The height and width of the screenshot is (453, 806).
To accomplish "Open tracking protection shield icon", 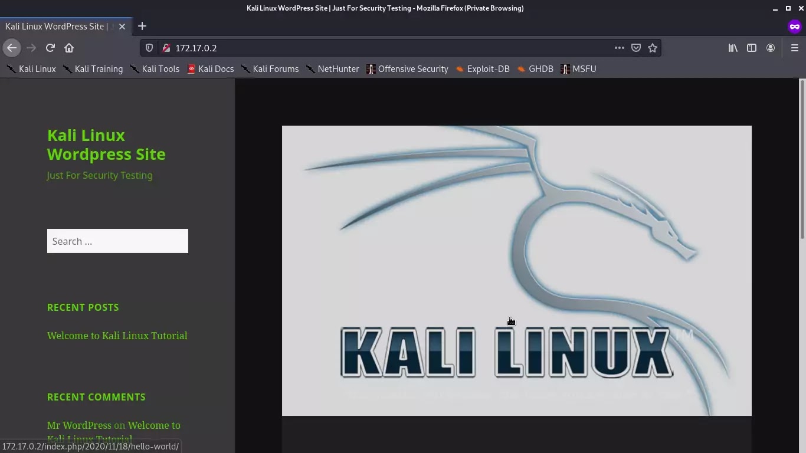I will click(x=149, y=48).
